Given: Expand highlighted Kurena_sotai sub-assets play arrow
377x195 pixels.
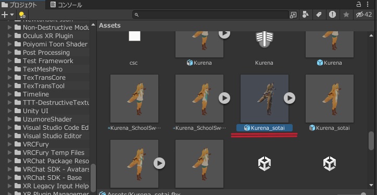Looking at the screenshot, I should [x=290, y=98].
